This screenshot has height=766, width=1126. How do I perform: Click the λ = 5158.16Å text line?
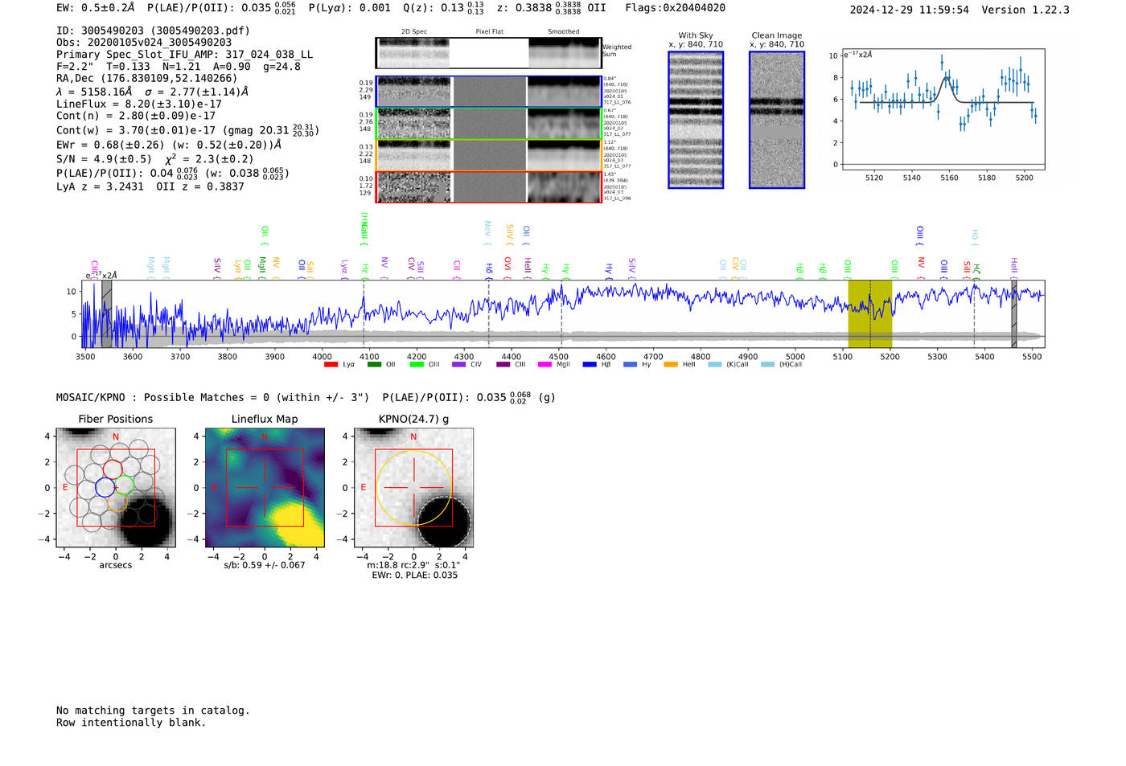[x=153, y=92]
